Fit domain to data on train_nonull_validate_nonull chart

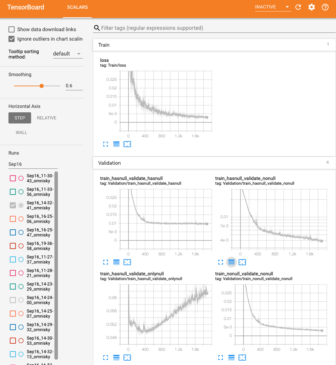point(242,358)
